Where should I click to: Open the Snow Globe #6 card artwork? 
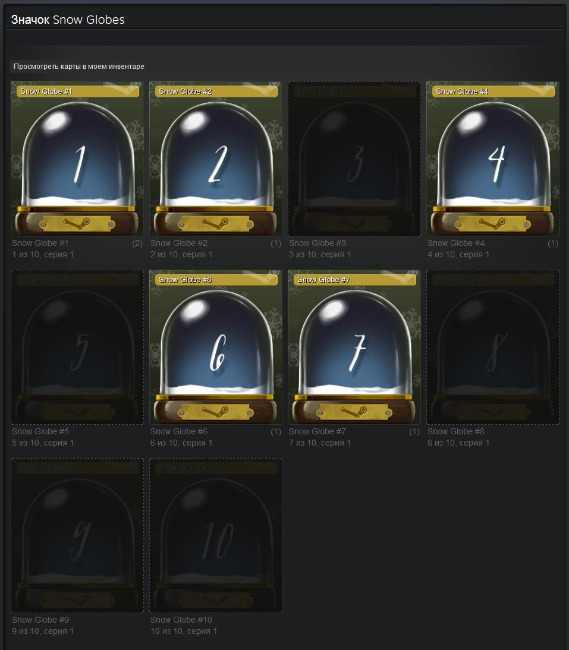tap(216, 347)
